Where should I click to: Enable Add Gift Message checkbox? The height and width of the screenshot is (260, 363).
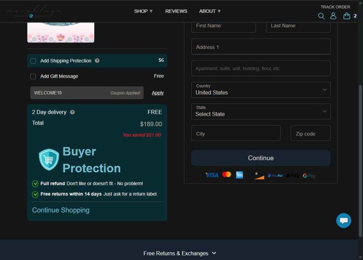tap(33, 76)
